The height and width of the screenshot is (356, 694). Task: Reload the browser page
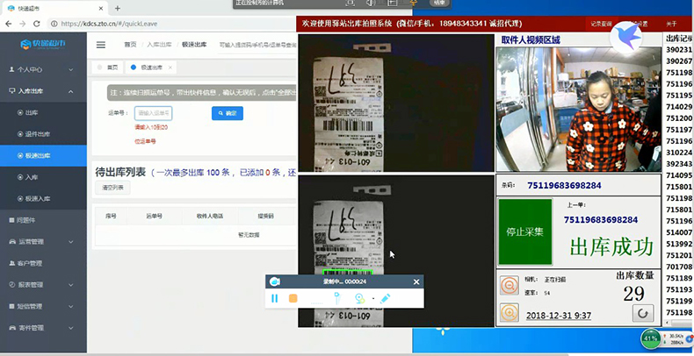click(x=37, y=24)
